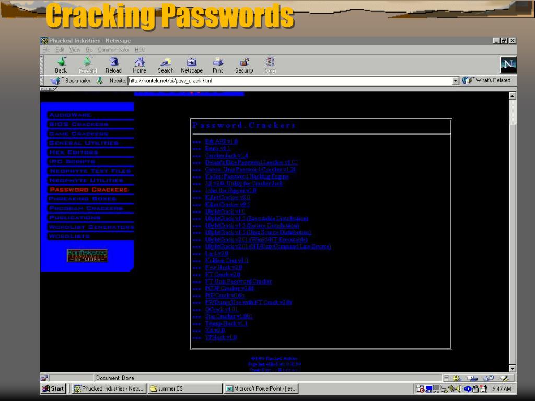
Task: Print the current page
Action: click(x=218, y=65)
